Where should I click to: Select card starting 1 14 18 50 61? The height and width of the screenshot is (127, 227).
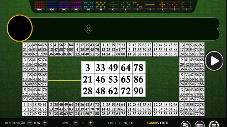pos(35,109)
